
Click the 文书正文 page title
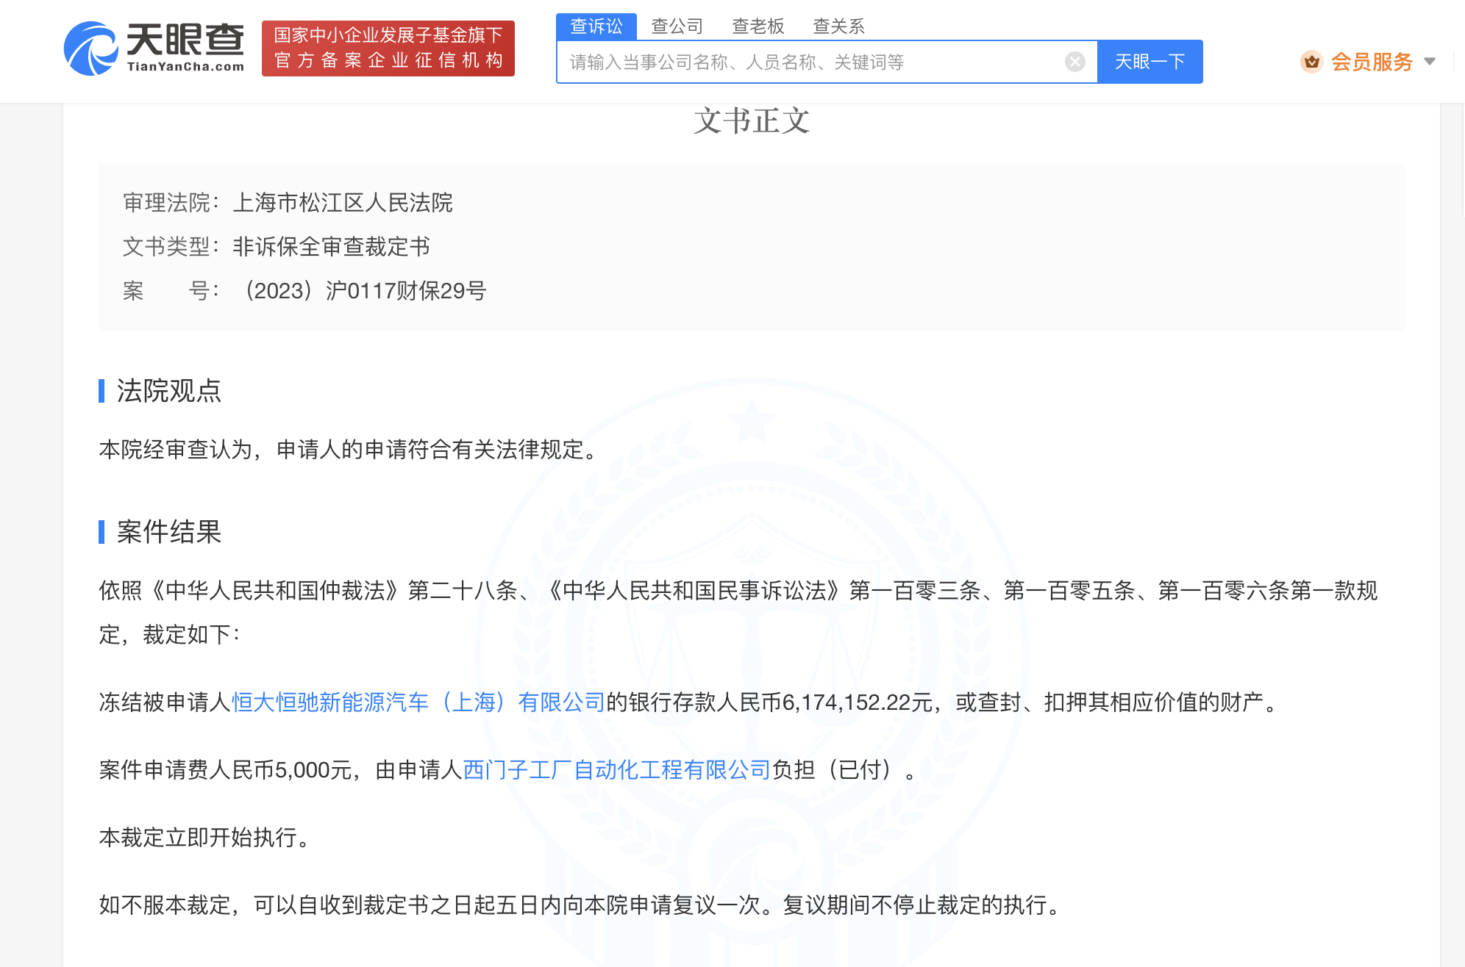[x=752, y=121]
